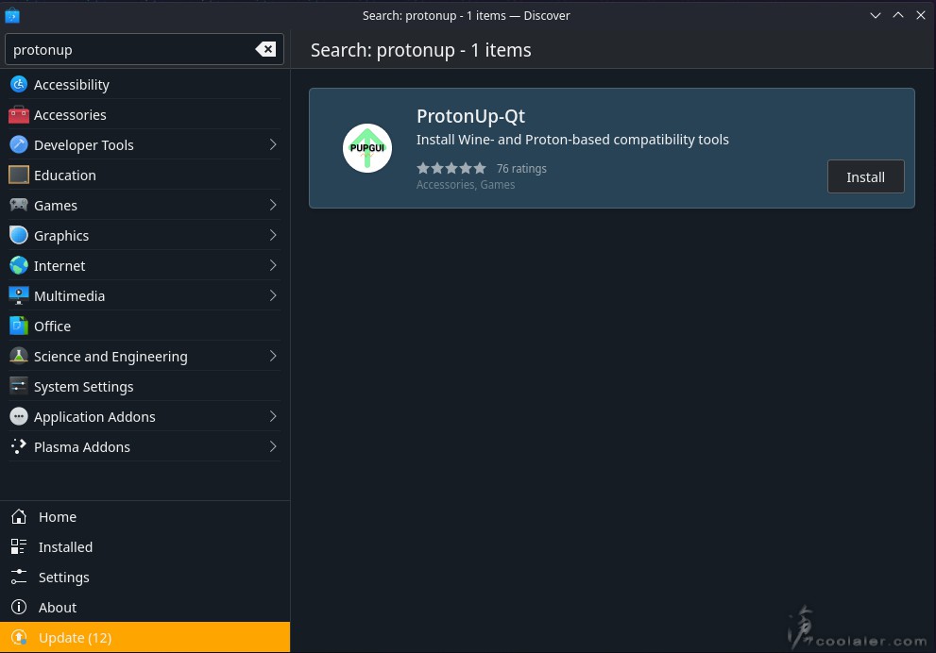Click the Accessibility category icon

[x=19, y=85]
